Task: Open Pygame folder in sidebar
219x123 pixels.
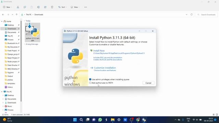Action: point(10,72)
